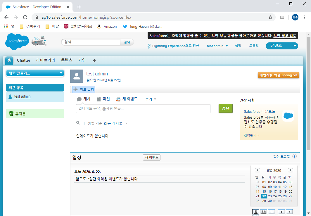
Task: Expand the Create New dropdown in sidebar
Action: tap(35, 73)
